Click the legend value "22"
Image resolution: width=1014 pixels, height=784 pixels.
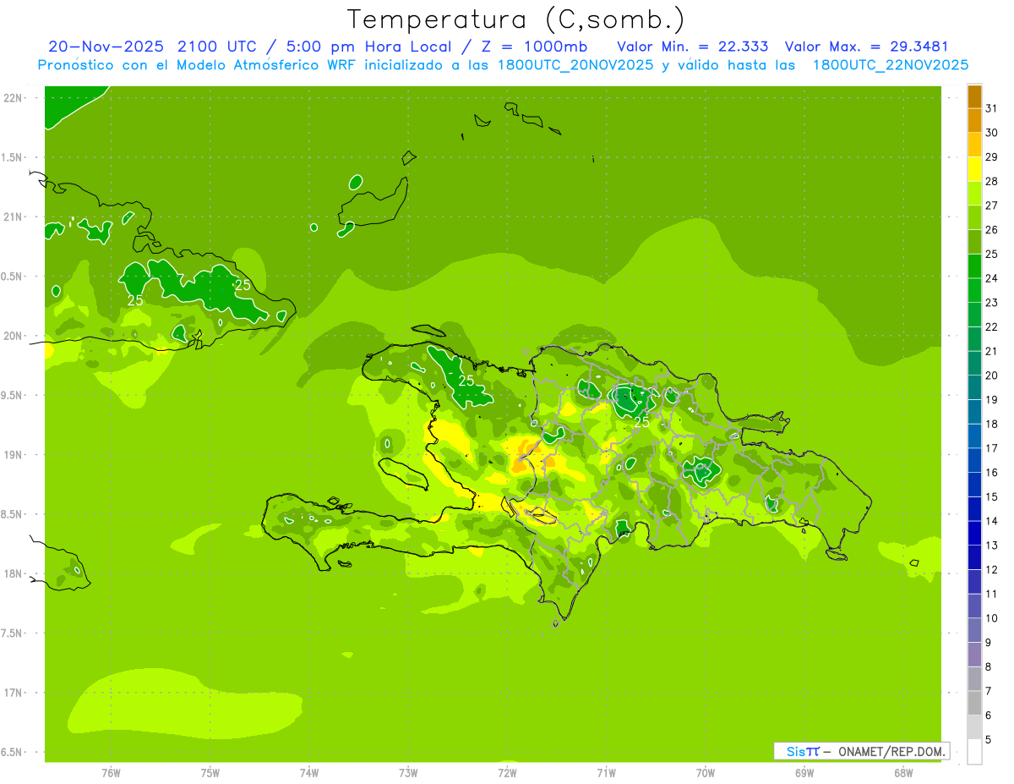coord(992,327)
